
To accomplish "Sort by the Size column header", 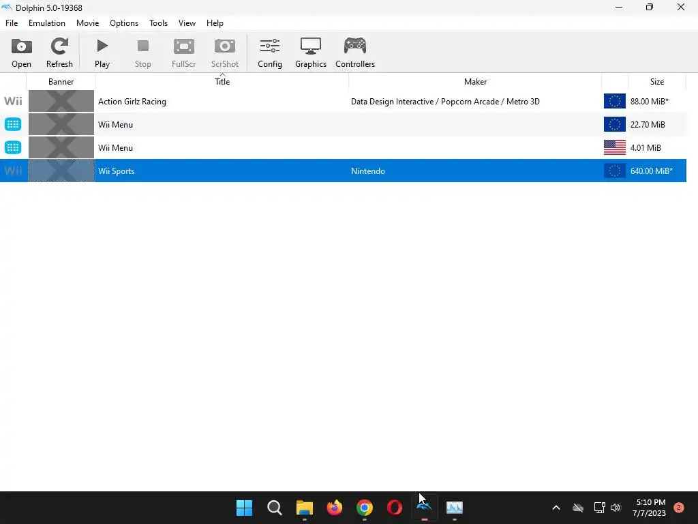I will pos(656,82).
